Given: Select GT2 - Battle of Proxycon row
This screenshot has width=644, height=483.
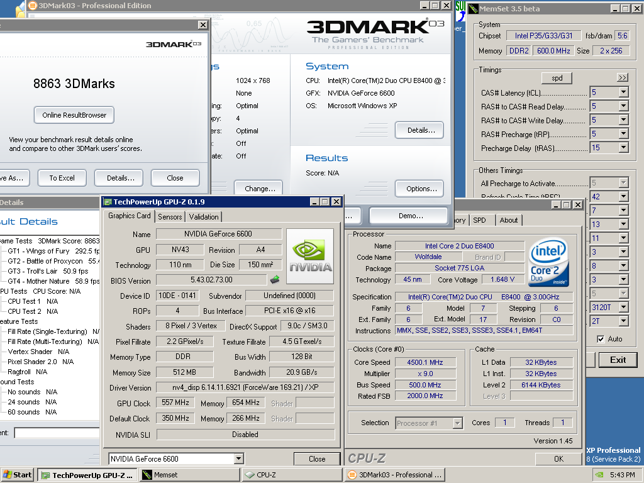Looking at the screenshot, I should (53, 261).
